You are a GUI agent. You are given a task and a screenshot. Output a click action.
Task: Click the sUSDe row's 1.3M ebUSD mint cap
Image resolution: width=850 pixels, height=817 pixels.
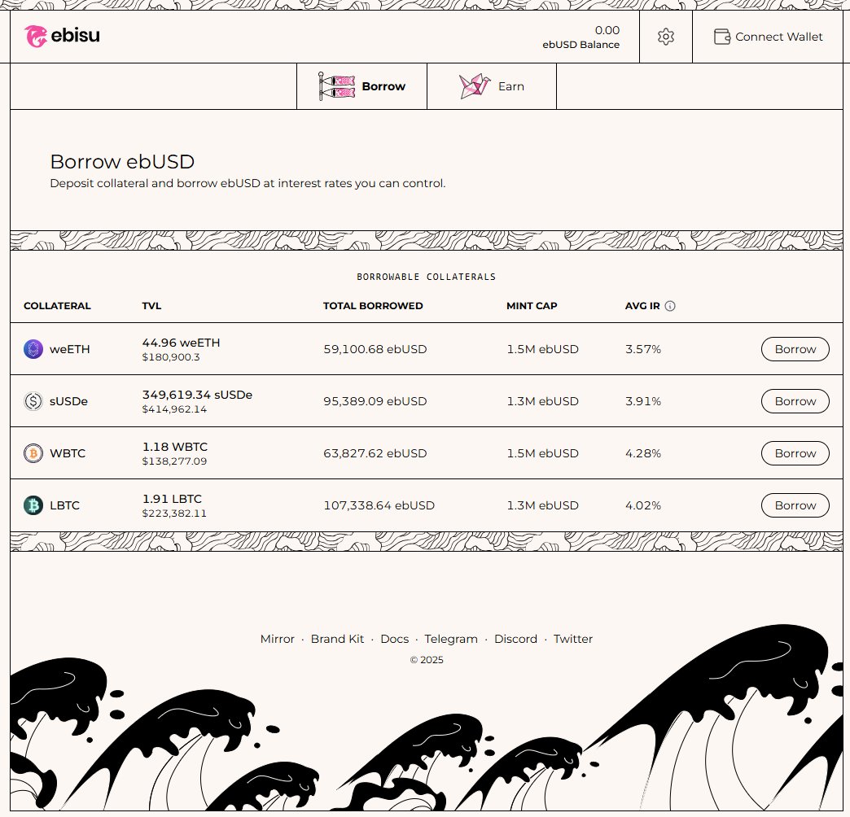click(x=542, y=401)
